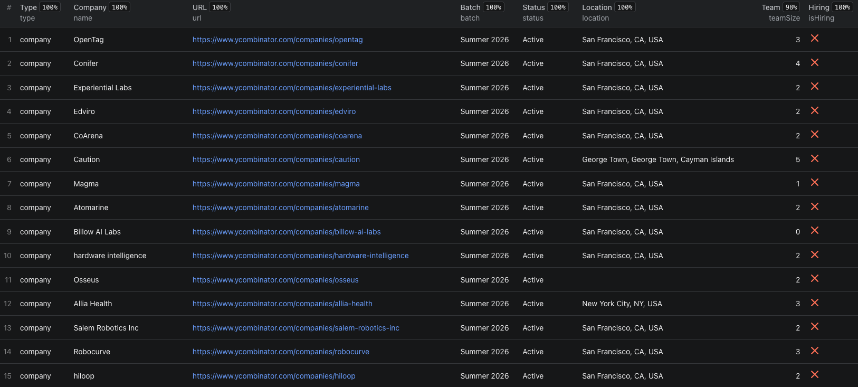Click the empty location cell for Osseus
Image resolution: width=858 pixels, height=387 pixels.
667,280
